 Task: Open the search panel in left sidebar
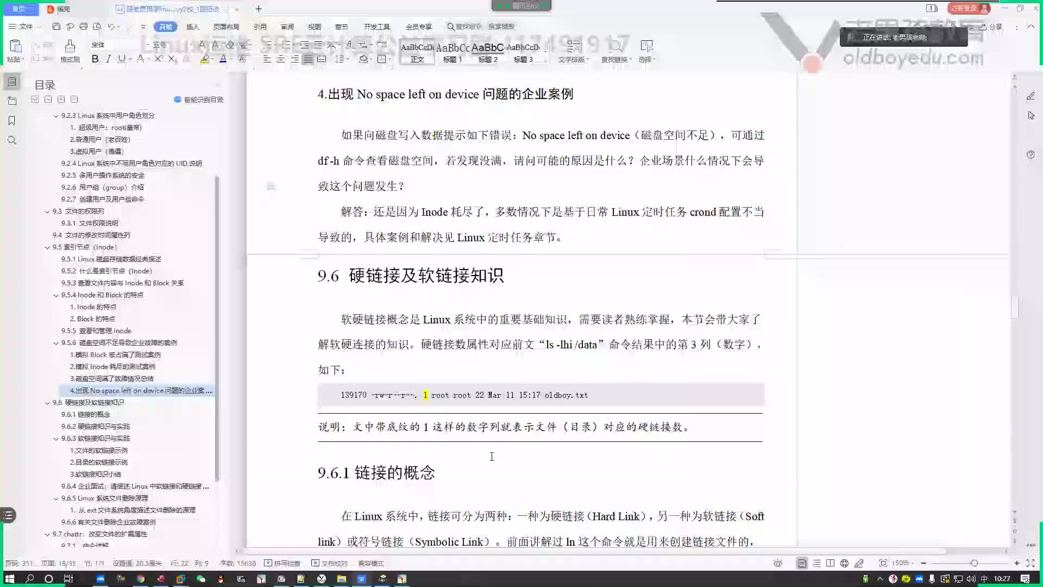point(12,140)
